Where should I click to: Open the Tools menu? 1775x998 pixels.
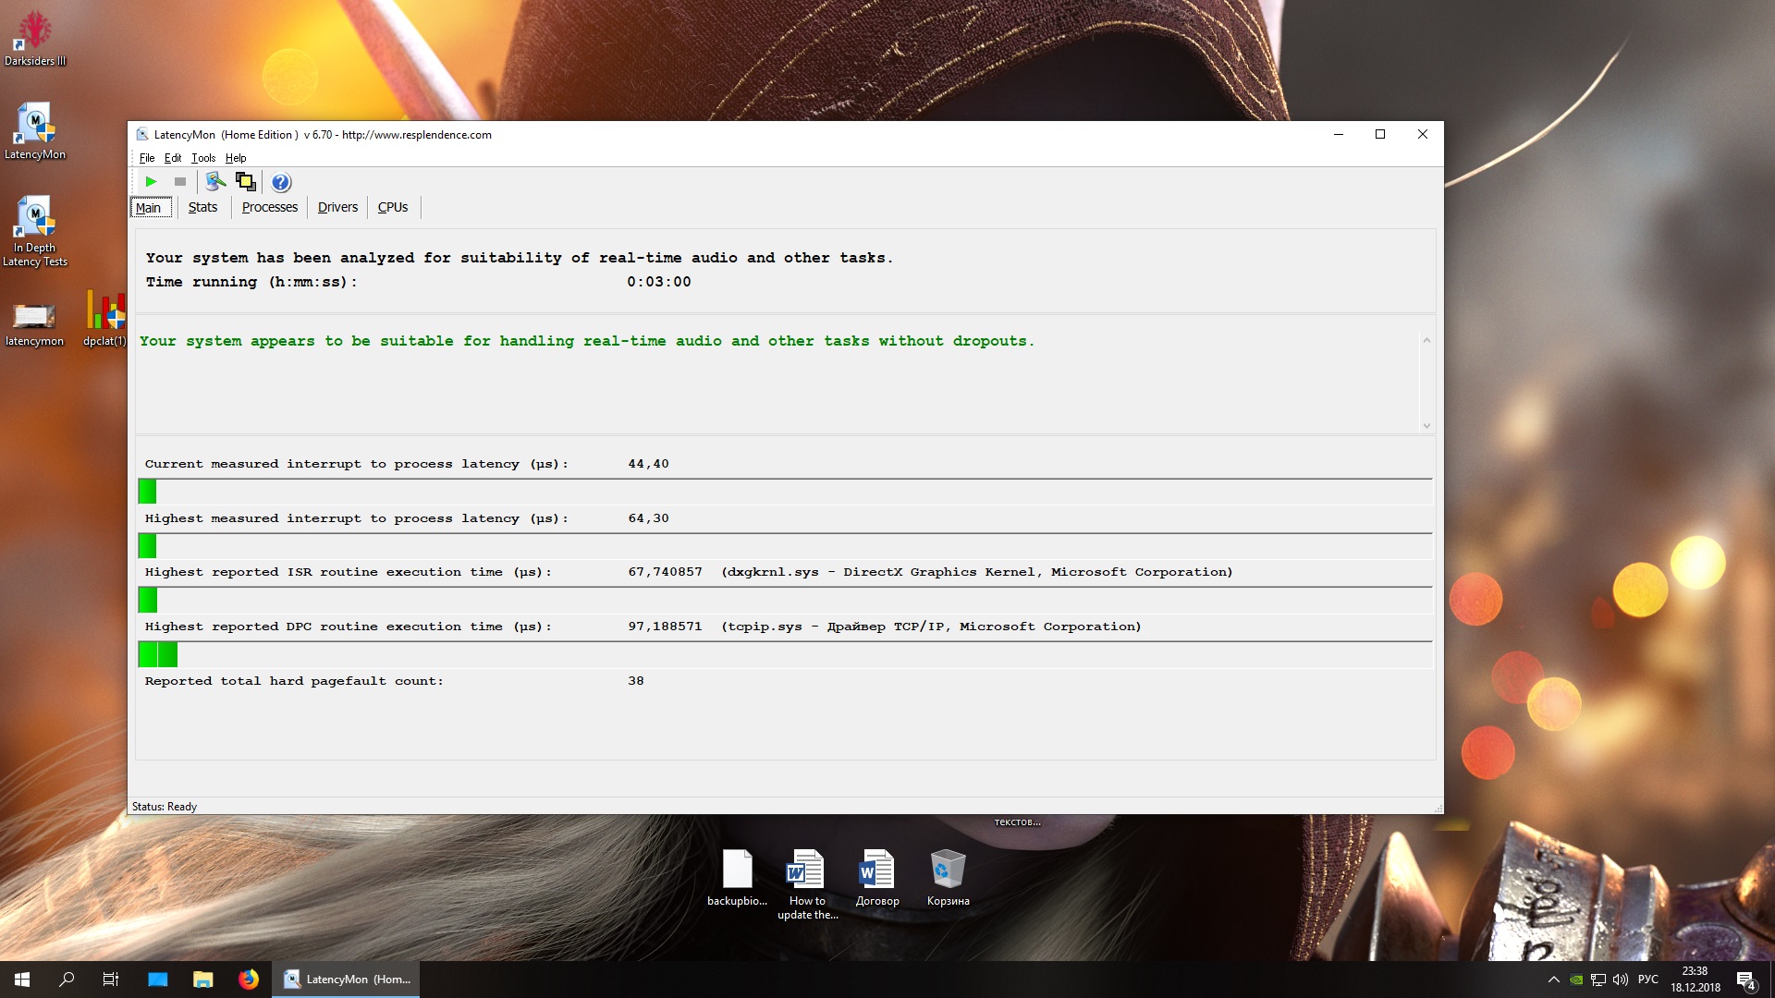click(x=202, y=158)
